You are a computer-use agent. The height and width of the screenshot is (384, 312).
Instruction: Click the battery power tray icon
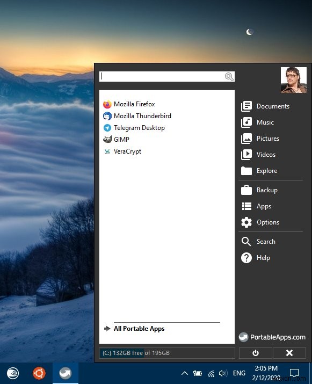click(x=198, y=373)
